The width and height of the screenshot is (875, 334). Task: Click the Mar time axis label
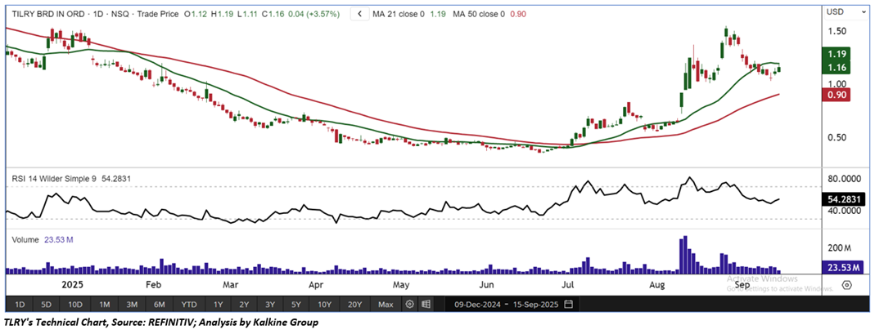click(230, 285)
